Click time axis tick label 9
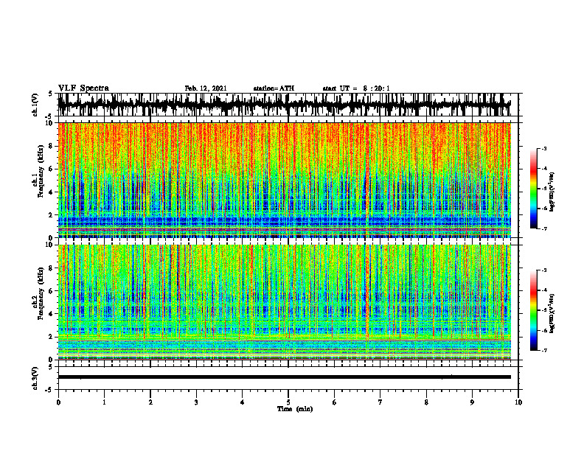584x451 pixels. click(472, 402)
